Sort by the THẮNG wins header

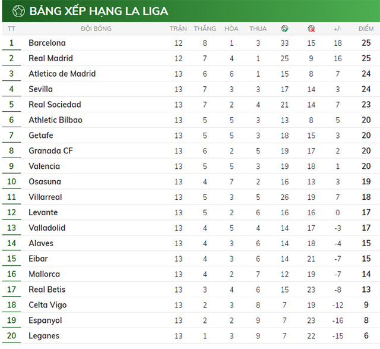205,29
